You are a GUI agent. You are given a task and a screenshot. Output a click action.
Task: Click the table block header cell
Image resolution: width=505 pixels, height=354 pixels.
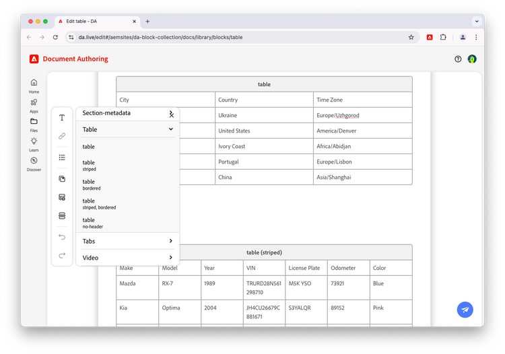pyautogui.click(x=264, y=84)
